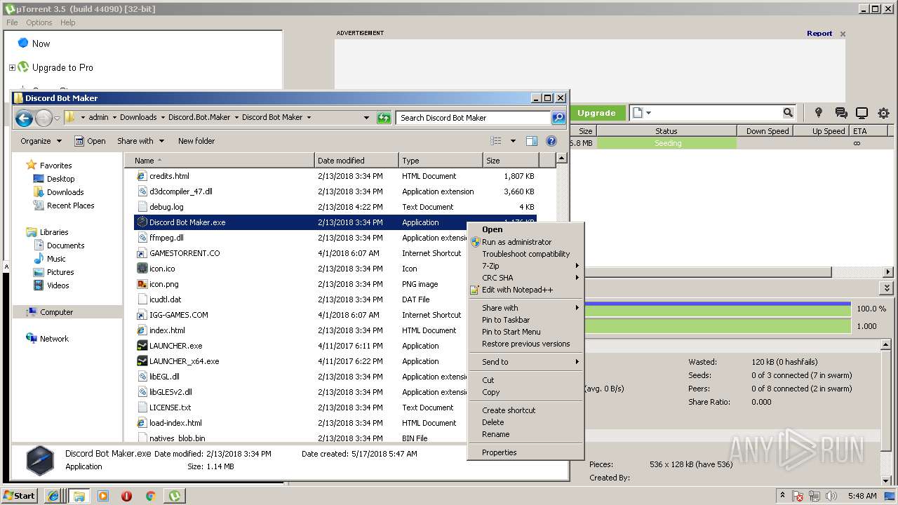Click Explorer Forward navigation arrow
Image resolution: width=898 pixels, height=505 pixels.
pyautogui.click(x=43, y=118)
